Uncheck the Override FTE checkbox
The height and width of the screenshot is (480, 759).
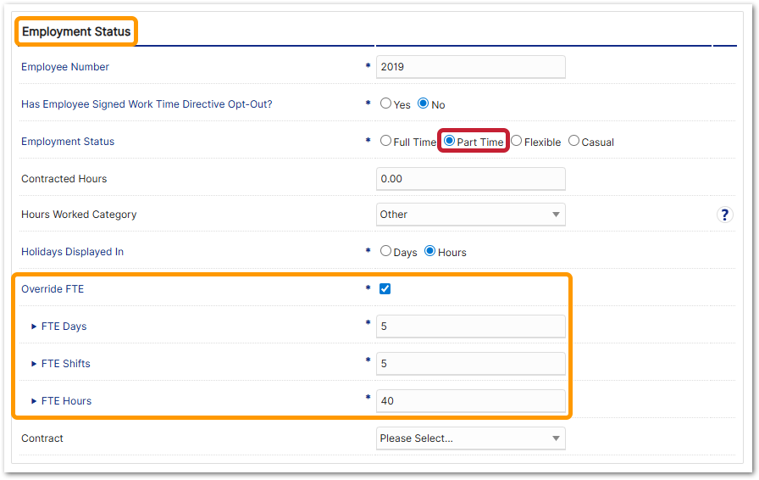pyautogui.click(x=385, y=288)
